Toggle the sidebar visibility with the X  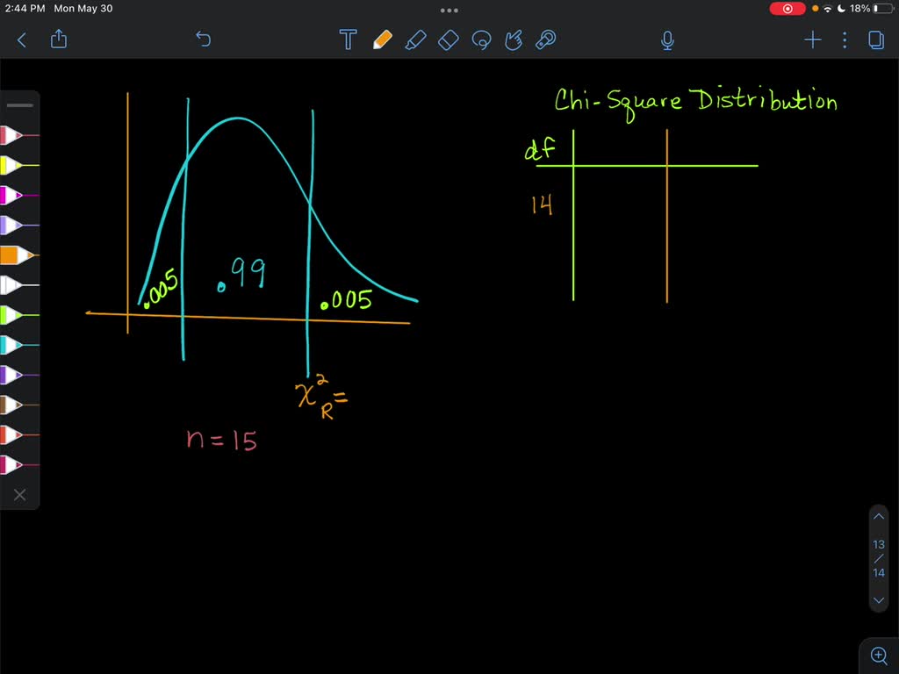19,494
